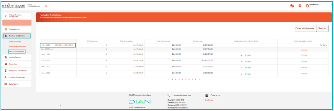This screenshot has height=111, width=334.
Task: Click the Crear periodo anterior button
Action: pos(304,28)
